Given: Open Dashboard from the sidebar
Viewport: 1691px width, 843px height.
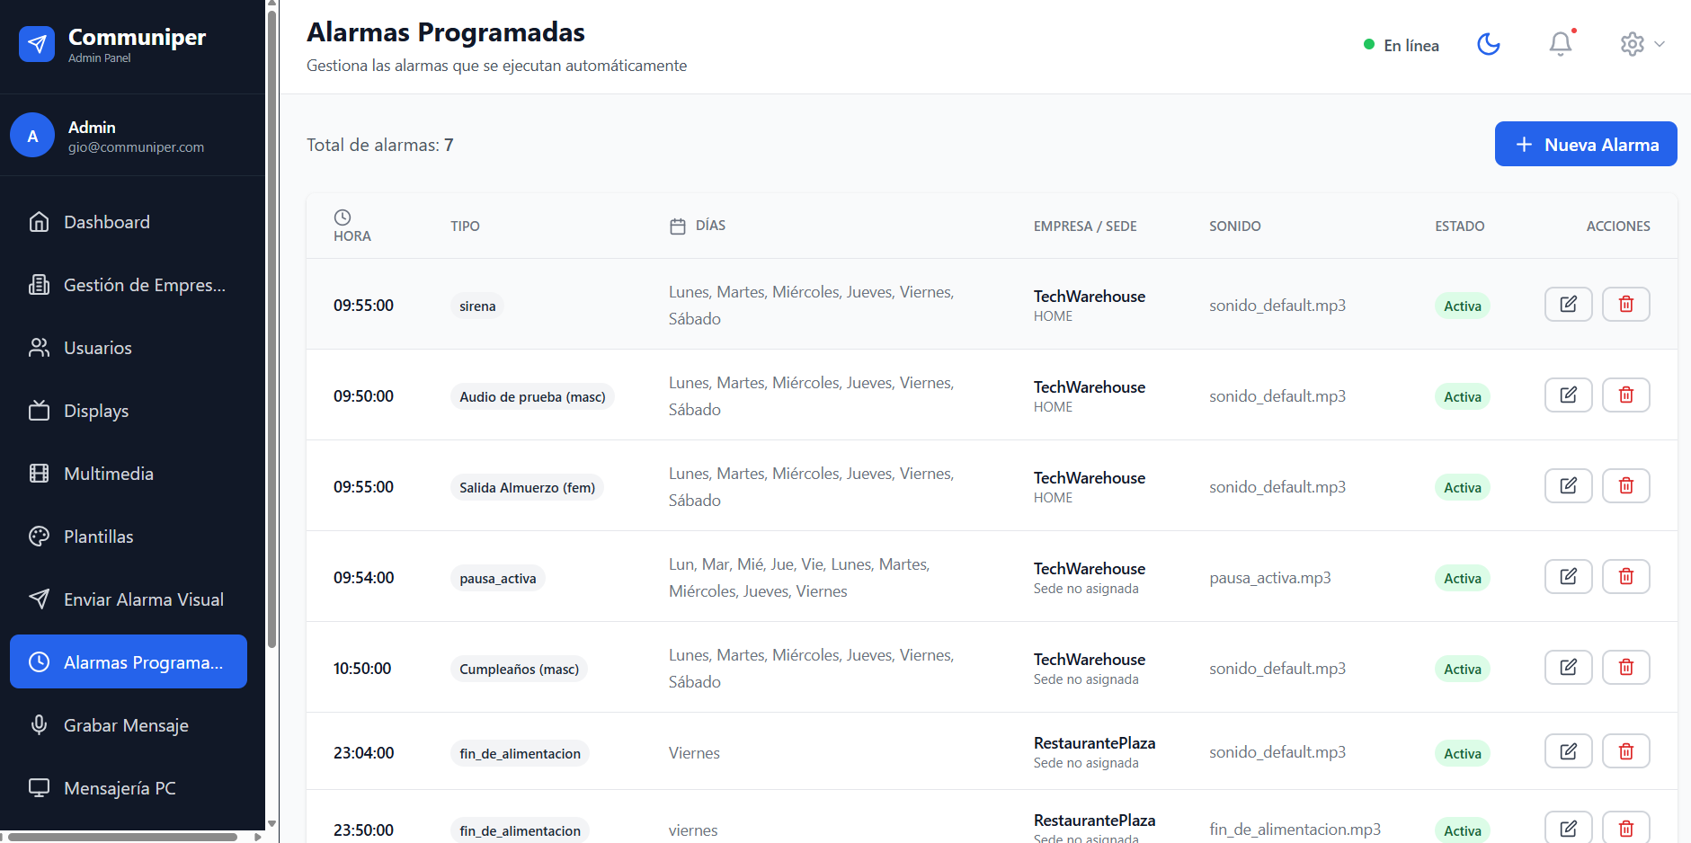Looking at the screenshot, I should 106,222.
